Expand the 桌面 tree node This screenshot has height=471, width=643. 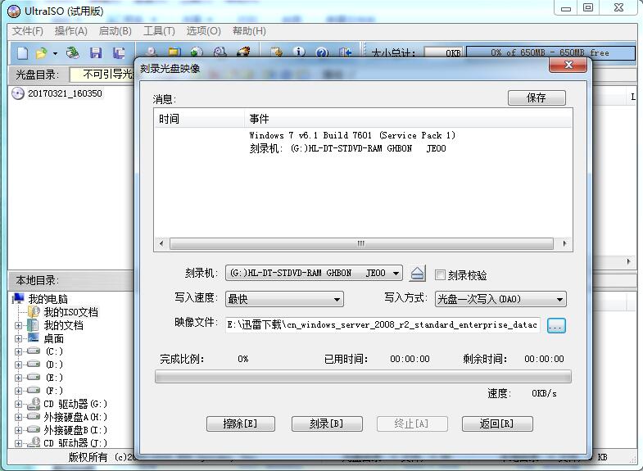18,338
